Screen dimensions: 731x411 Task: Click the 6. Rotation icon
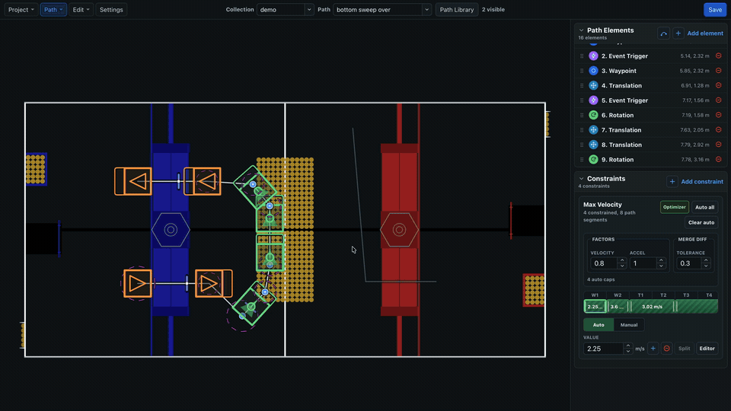(x=593, y=115)
